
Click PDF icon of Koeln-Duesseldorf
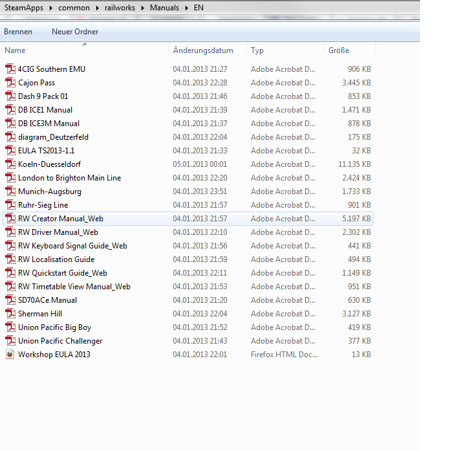pyautogui.click(x=10, y=164)
